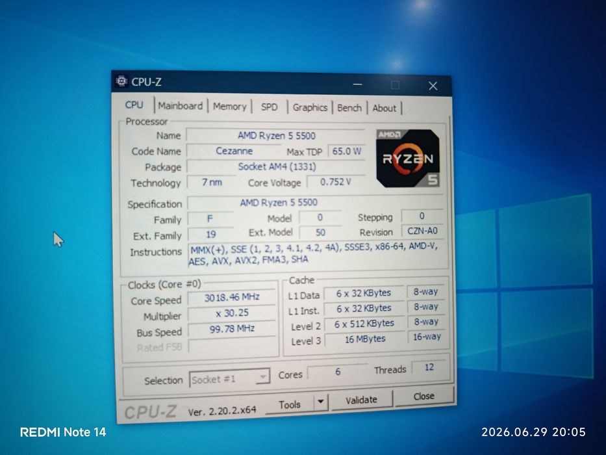
Task: Open the Memory tab
Action: tap(229, 107)
